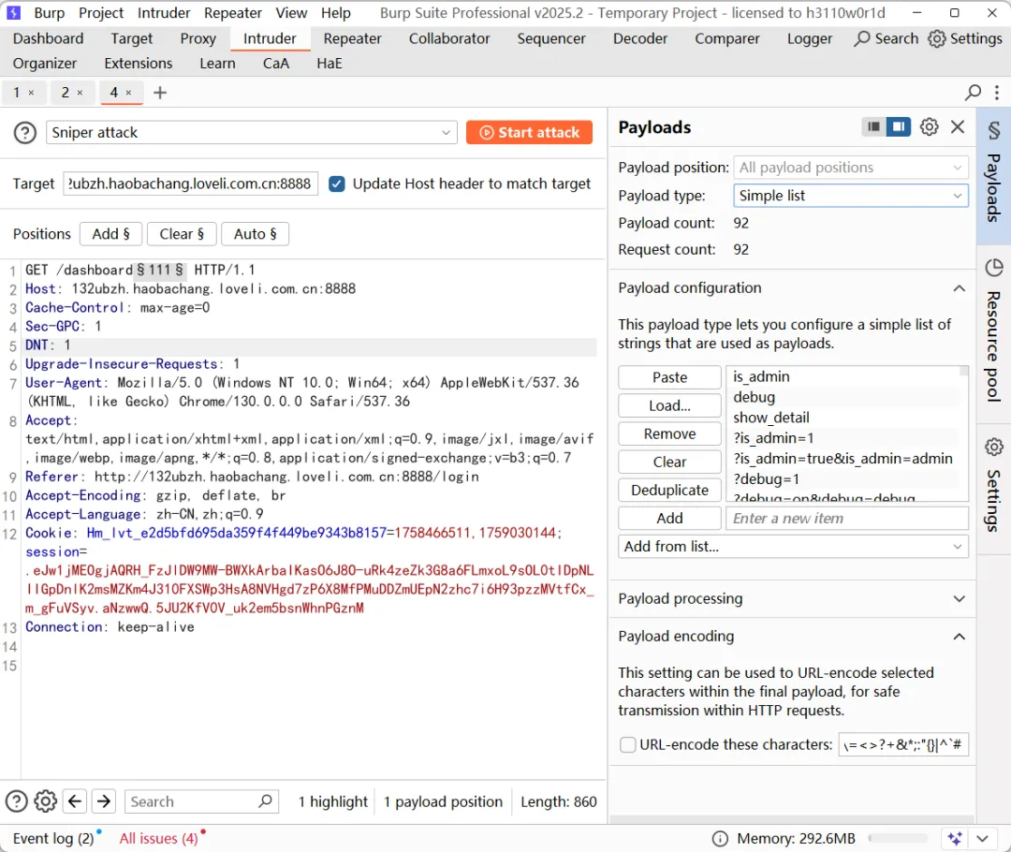Switch to the Proxy tab
Screen dimensions: 1011x852
[198, 38]
